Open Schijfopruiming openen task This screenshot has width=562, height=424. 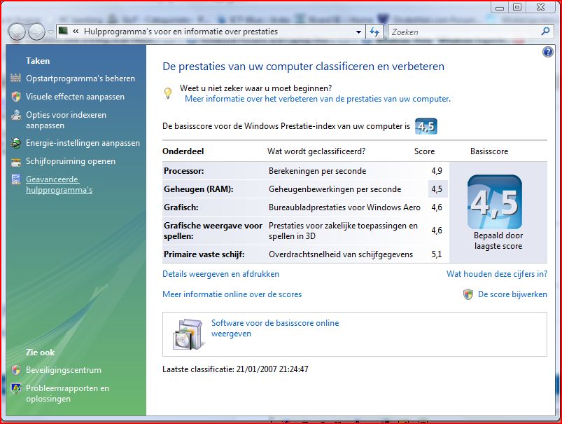coord(71,161)
